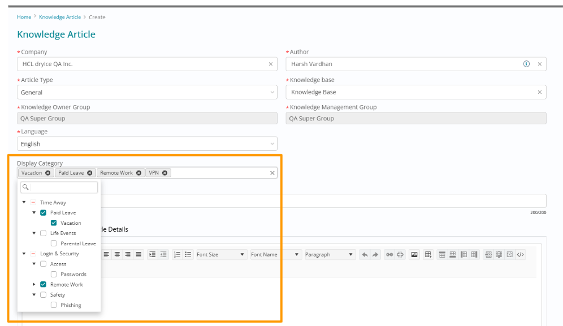Uncheck the Vacation checkbox
This screenshot has width=563, height=326.
54,223
